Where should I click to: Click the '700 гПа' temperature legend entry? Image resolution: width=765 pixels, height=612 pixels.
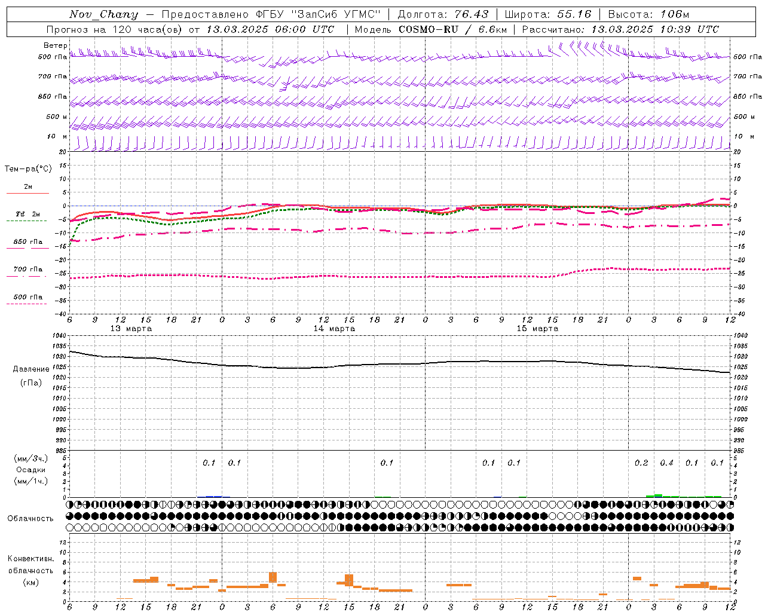[x=28, y=270]
